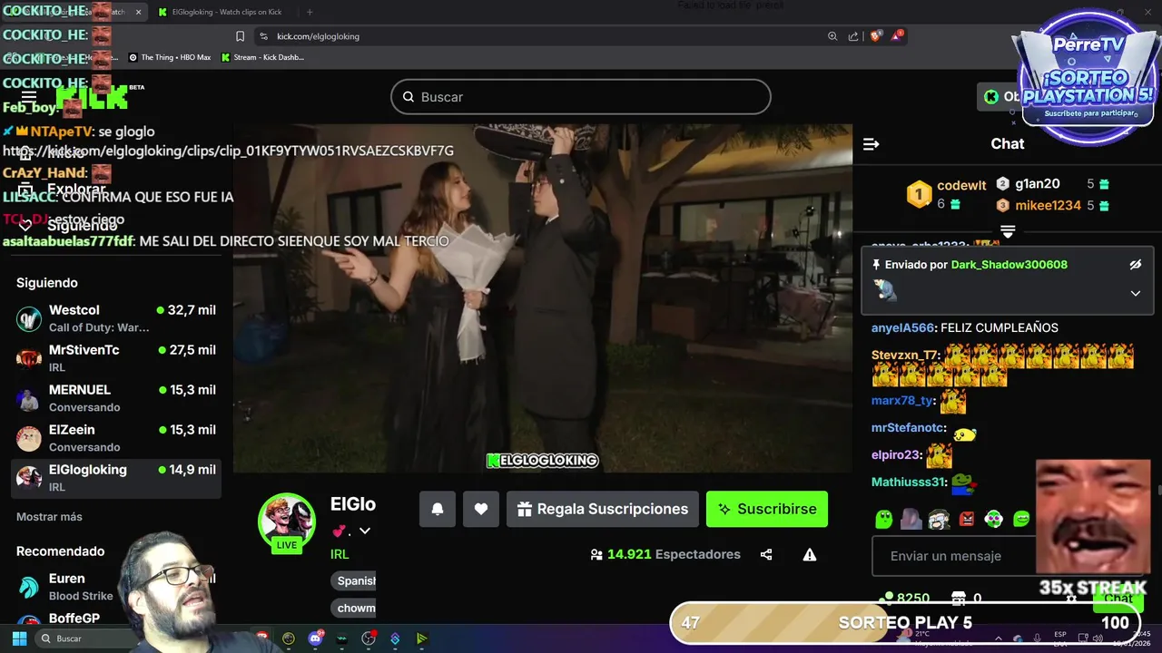This screenshot has width=1162, height=653.
Task: Insert the crying bearded man emote
Action: coord(939,519)
